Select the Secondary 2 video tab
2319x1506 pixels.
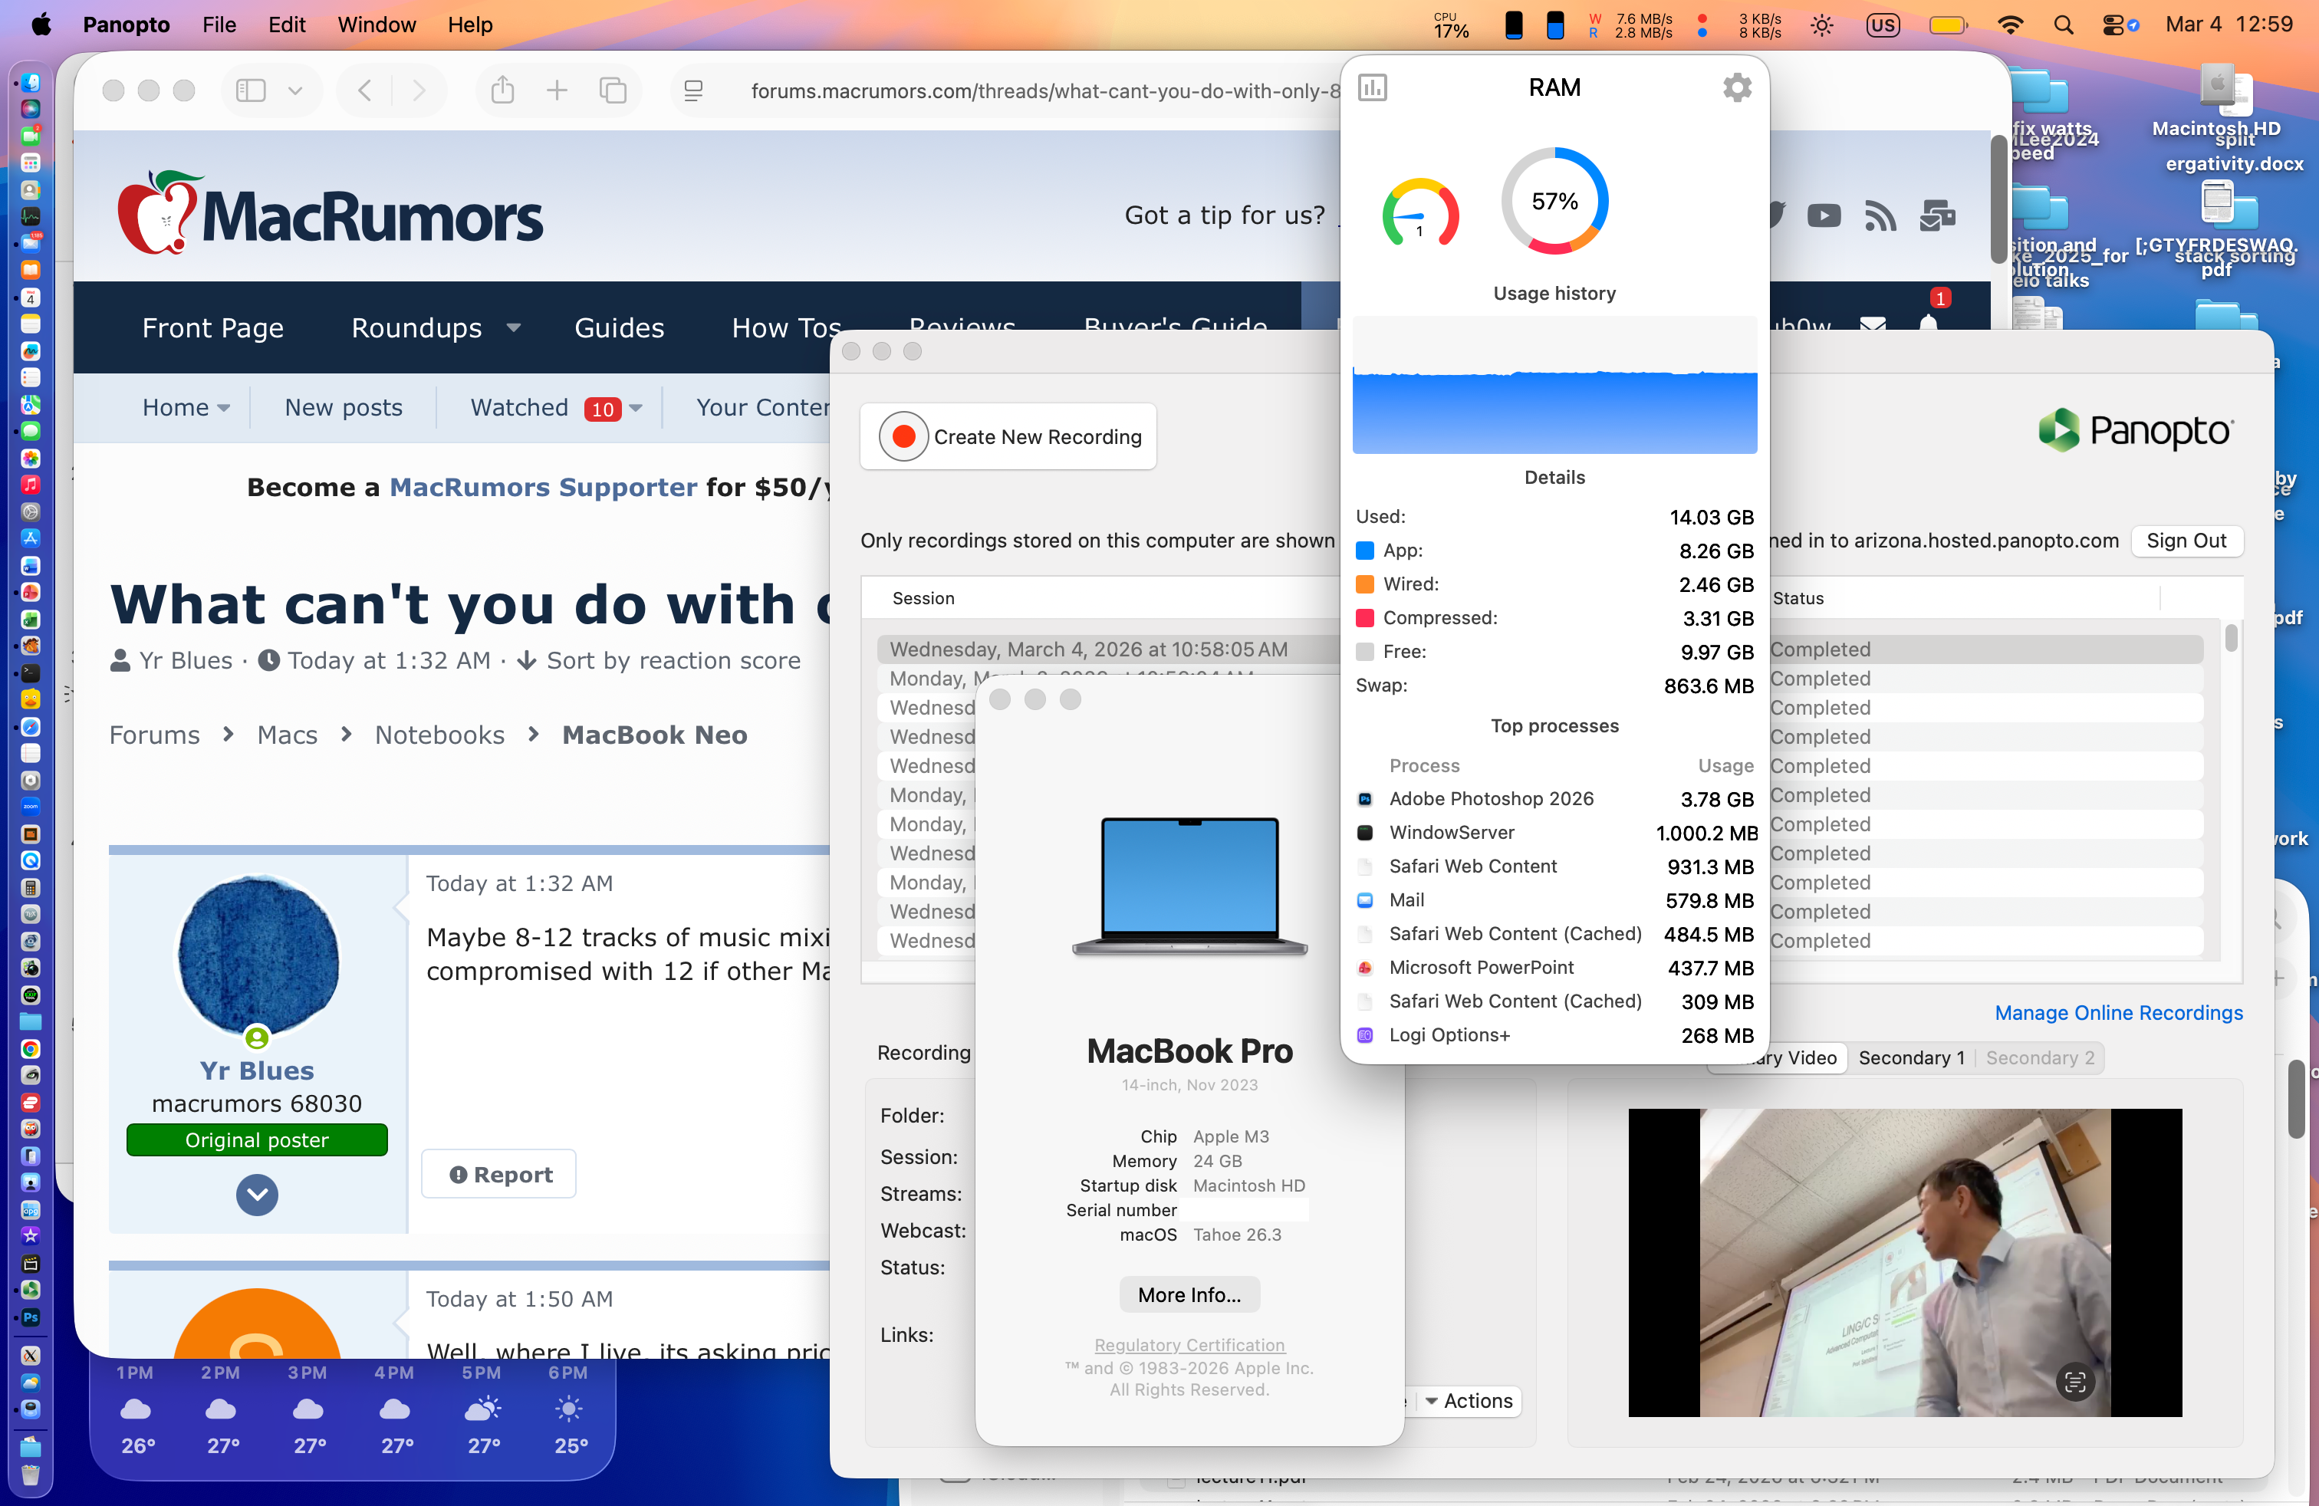click(x=2041, y=1058)
